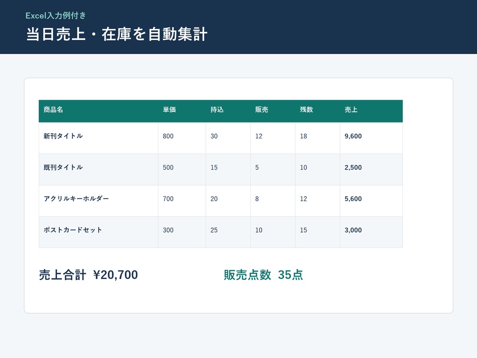Image resolution: width=477 pixels, height=358 pixels.
Task: Click the 残数 column header
Action: click(x=318, y=111)
